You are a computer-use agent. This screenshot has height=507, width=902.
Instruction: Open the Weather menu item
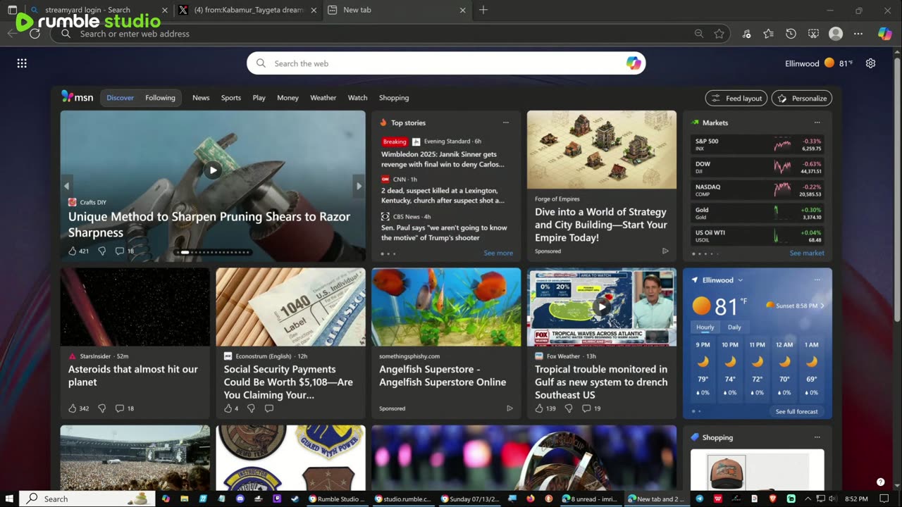[x=323, y=98]
